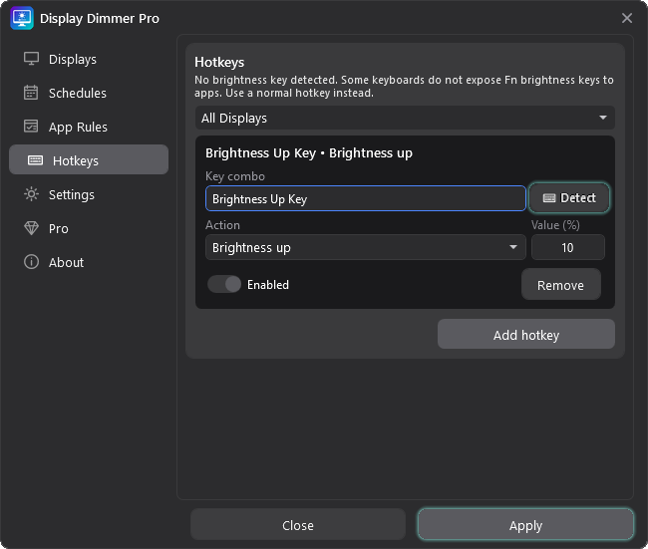Click the Hotkeys panel title
The image size is (648, 549).
click(219, 62)
